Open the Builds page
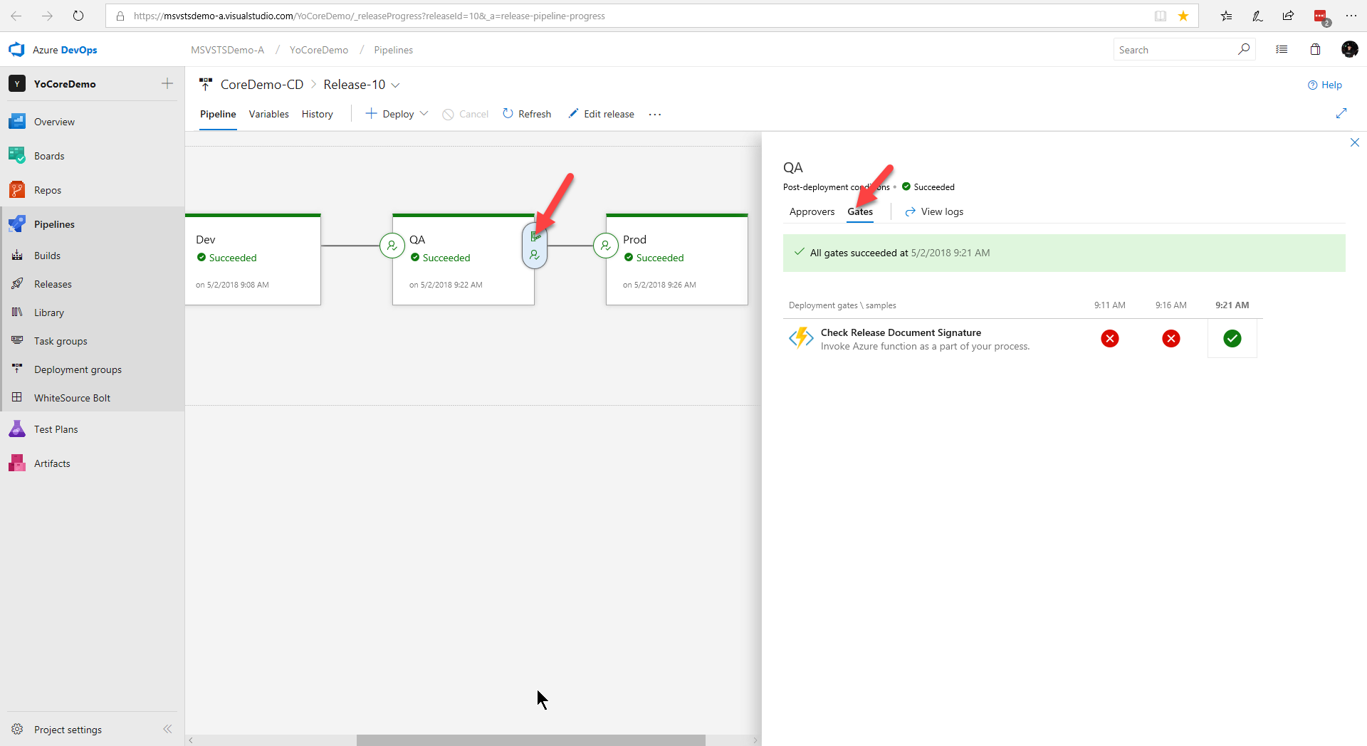 click(47, 256)
